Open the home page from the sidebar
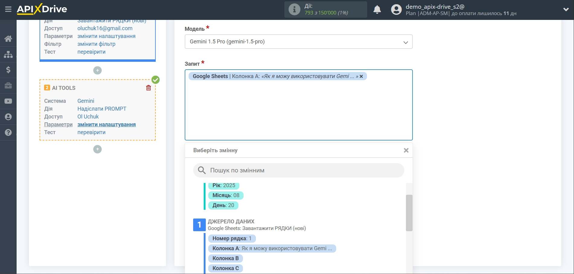 [x=8, y=39]
